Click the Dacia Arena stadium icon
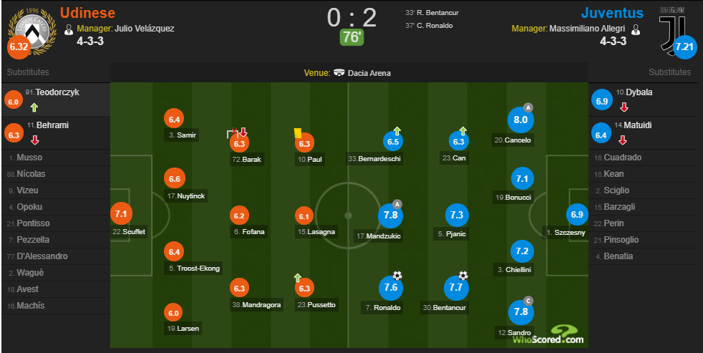Image resolution: width=703 pixels, height=353 pixels. point(339,72)
